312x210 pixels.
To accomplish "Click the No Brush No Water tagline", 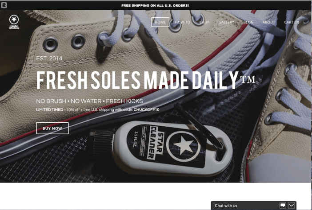I will click(89, 101).
